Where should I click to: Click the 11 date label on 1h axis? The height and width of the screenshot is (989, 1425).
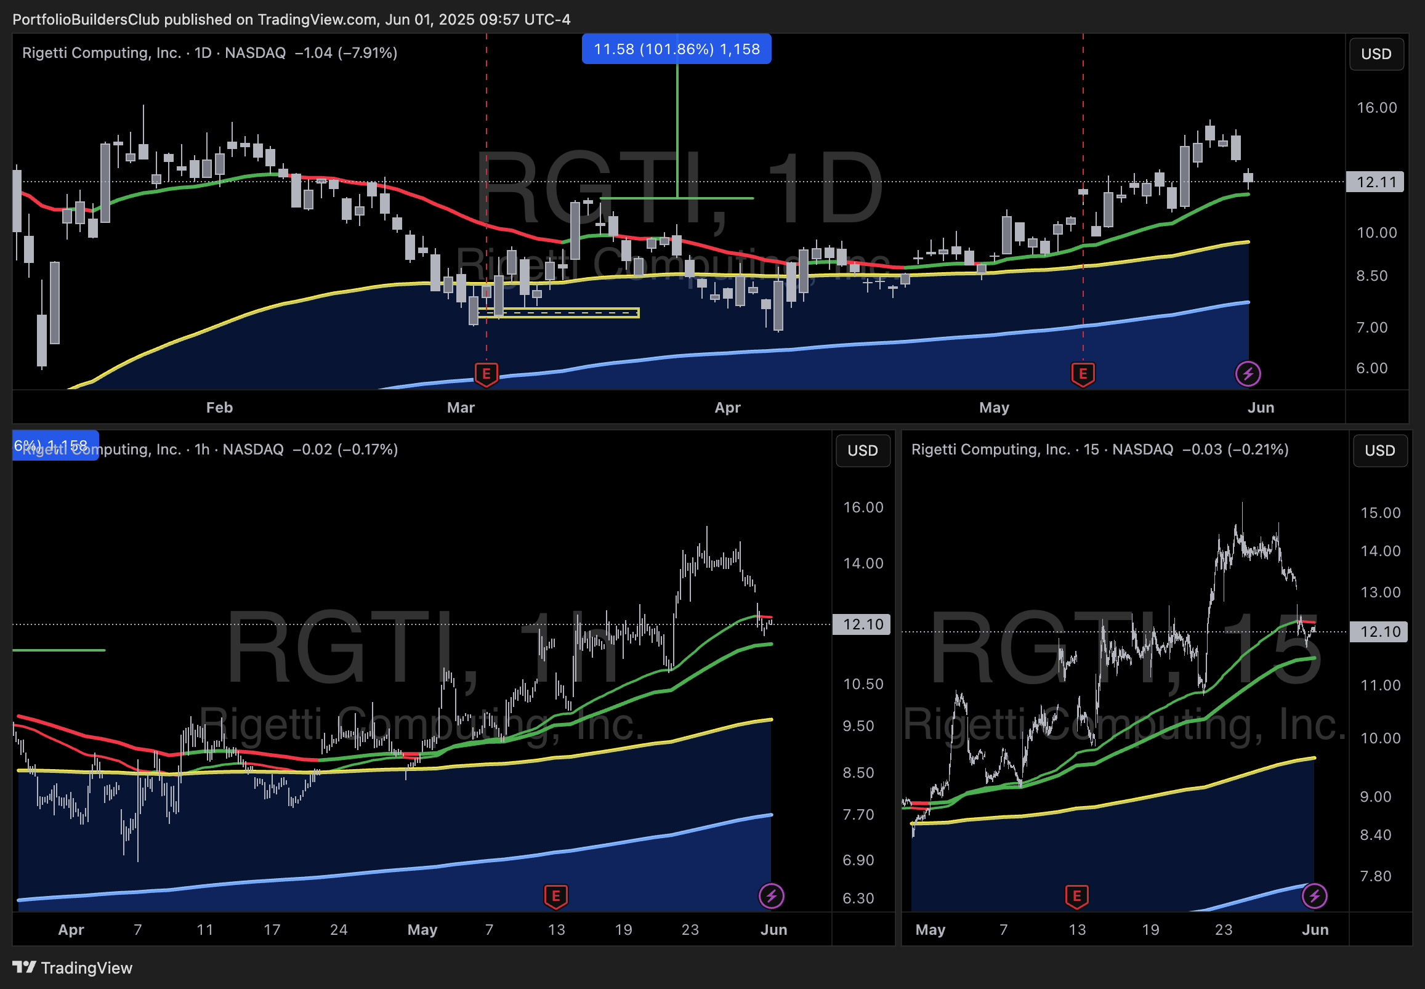pos(205,929)
